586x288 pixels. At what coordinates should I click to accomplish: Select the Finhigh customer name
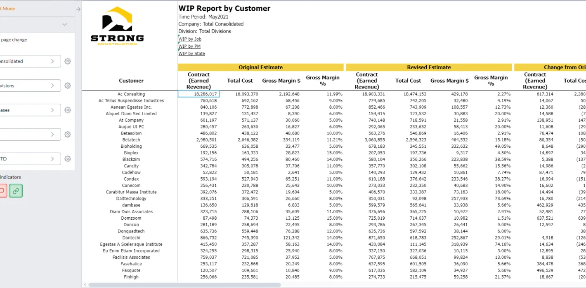pyautogui.click(x=131, y=277)
